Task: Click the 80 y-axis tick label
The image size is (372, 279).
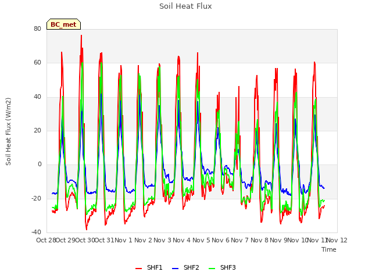Action: (37, 28)
